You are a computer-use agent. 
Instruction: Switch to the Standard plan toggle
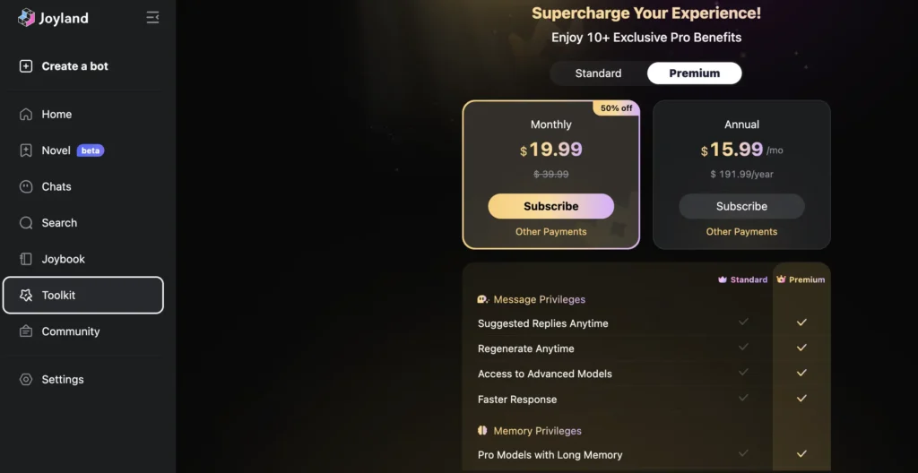coord(598,73)
